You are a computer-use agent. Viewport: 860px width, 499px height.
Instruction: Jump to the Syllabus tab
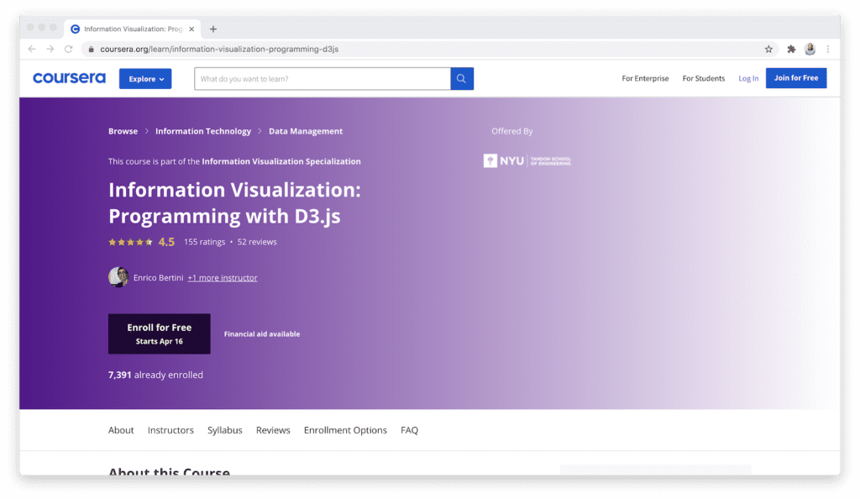click(225, 430)
